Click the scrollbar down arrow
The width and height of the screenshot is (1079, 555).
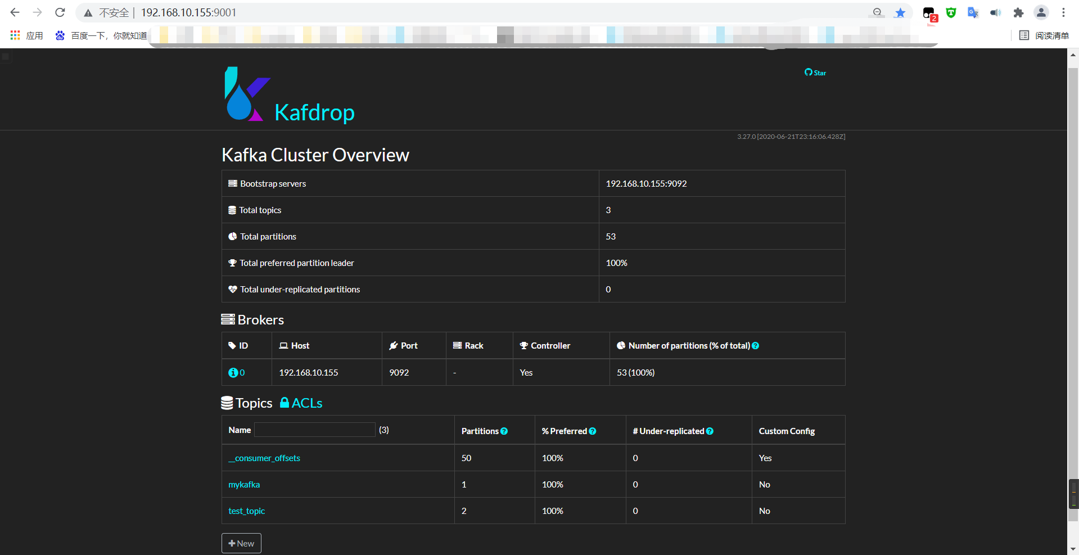click(1073, 549)
